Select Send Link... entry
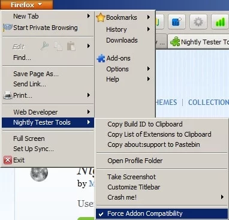Screen dimensions: 229x220 click(x=47, y=84)
